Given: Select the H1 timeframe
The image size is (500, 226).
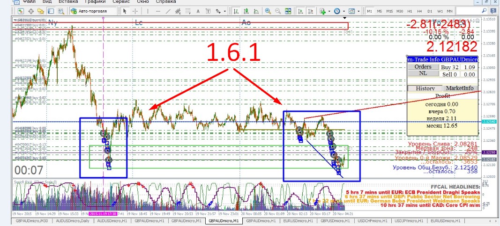Looking at the screenshot, I should click(x=410, y=11).
